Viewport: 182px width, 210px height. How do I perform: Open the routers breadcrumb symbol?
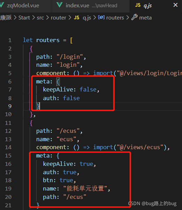(115, 18)
